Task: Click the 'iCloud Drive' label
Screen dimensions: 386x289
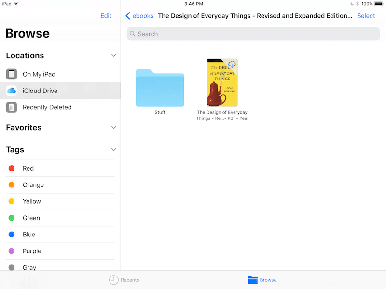Action: 40,91
